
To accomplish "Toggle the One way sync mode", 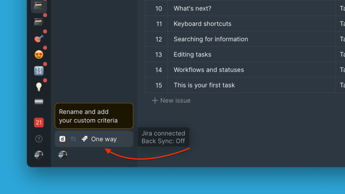I will coord(104,139).
